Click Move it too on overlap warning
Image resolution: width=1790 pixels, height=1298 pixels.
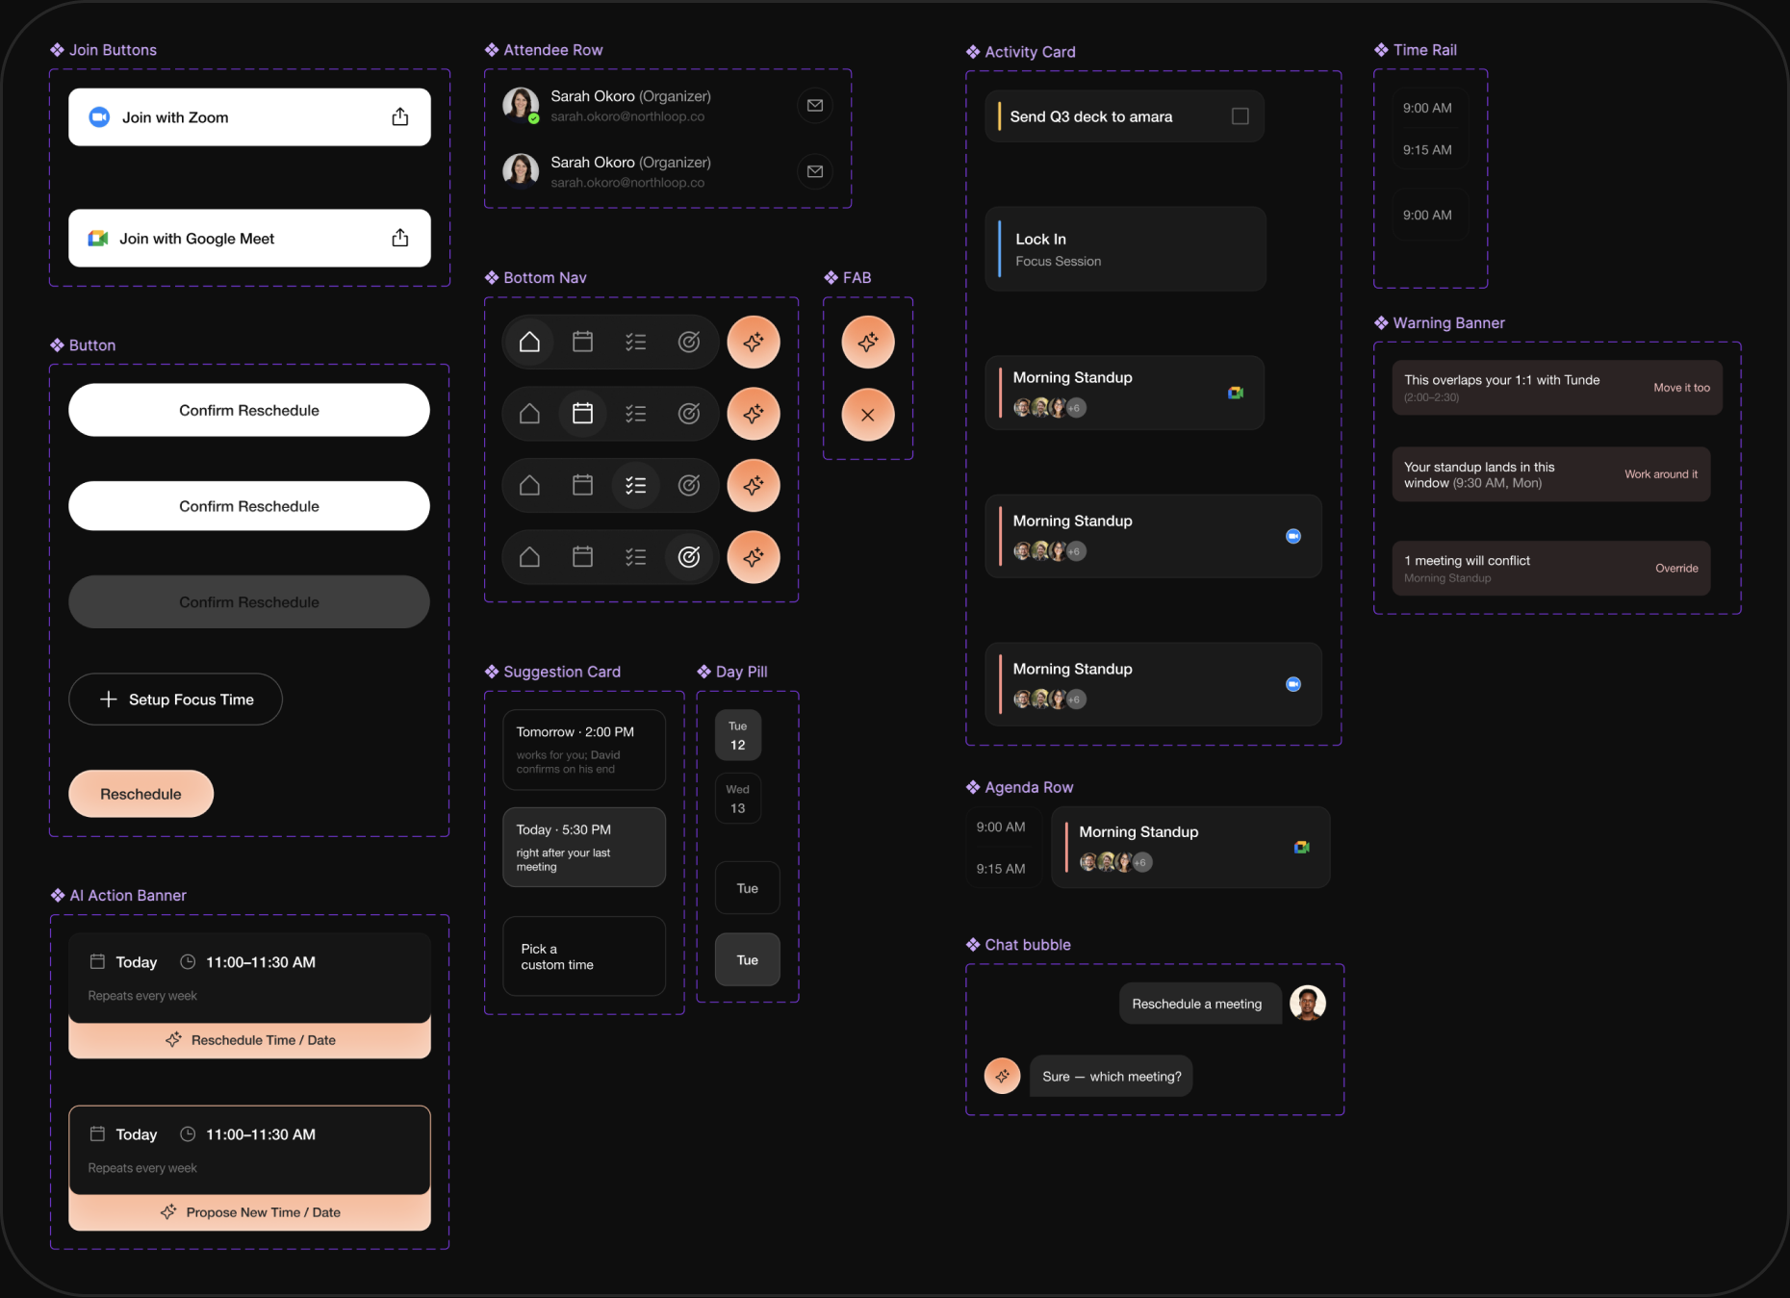point(1681,388)
